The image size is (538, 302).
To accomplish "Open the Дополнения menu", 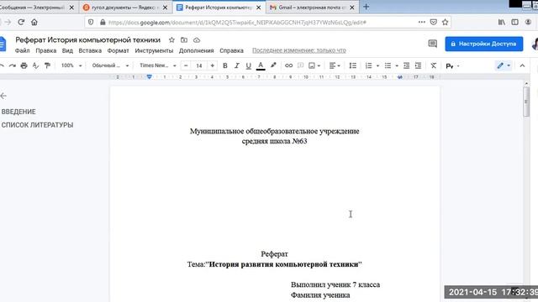I will coord(196,50).
